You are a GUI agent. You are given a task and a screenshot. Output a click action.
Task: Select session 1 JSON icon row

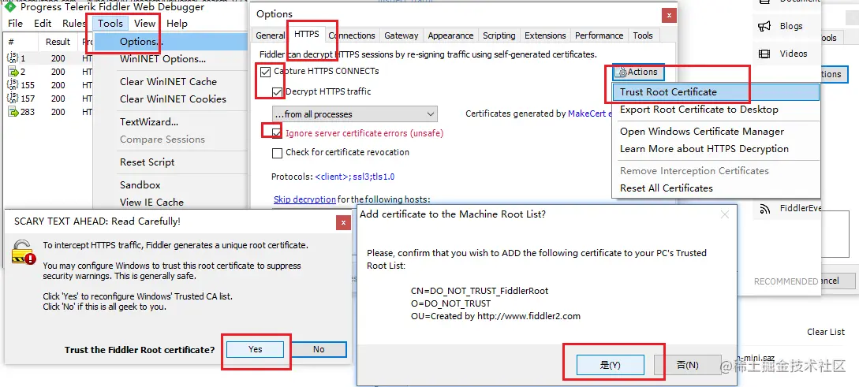(x=13, y=58)
